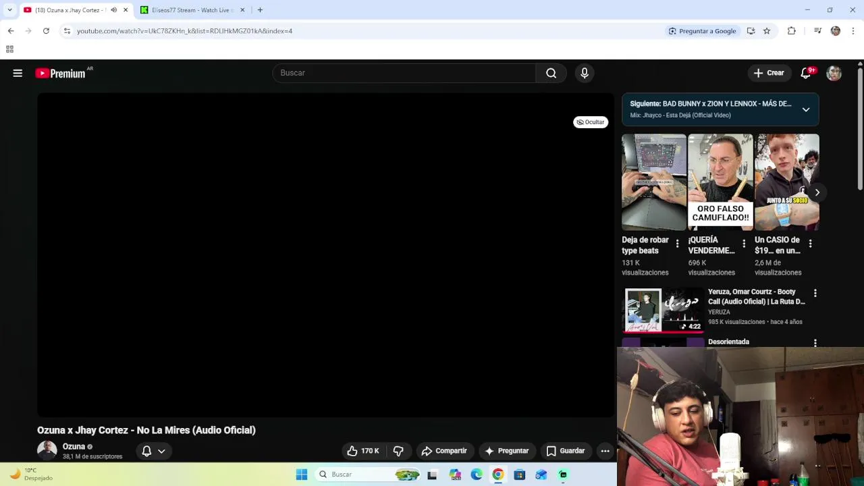
Task: Open options for 'Un CASIO de $19' short
Action: coord(810,244)
